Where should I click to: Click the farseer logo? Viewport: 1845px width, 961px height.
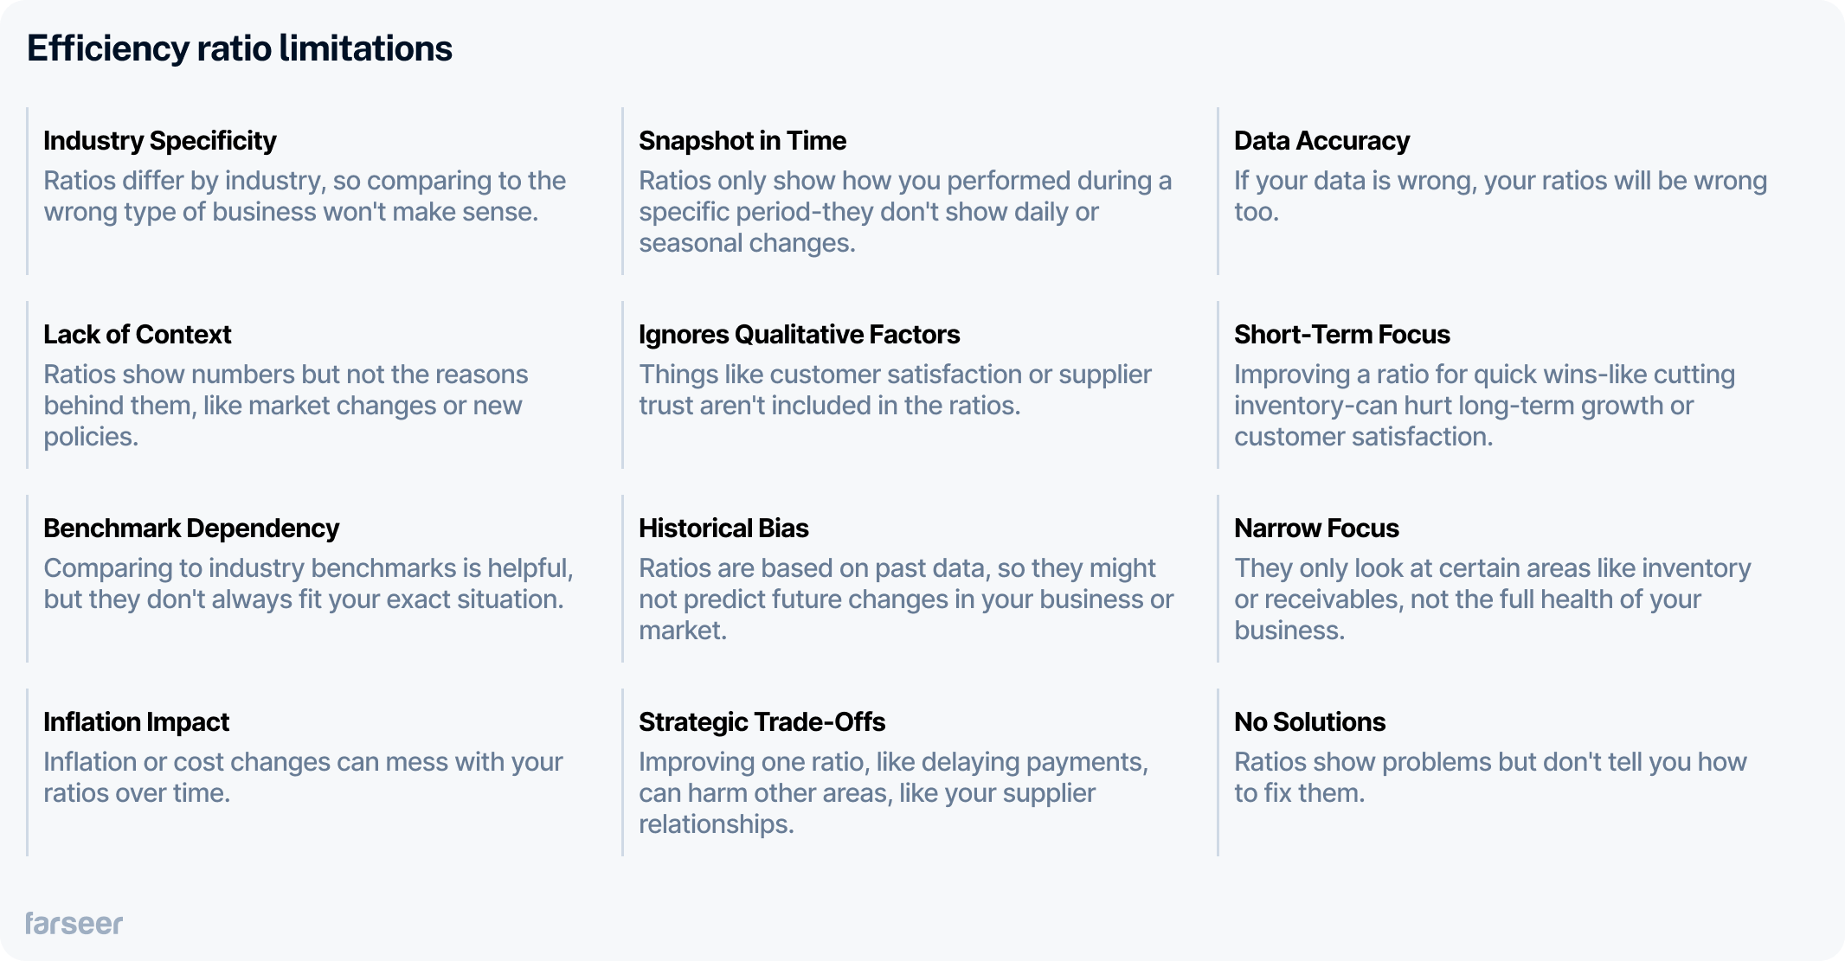pyautogui.click(x=74, y=924)
